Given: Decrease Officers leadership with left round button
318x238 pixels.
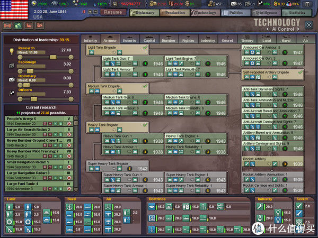Looking at the screenshot, I should click(20, 99).
